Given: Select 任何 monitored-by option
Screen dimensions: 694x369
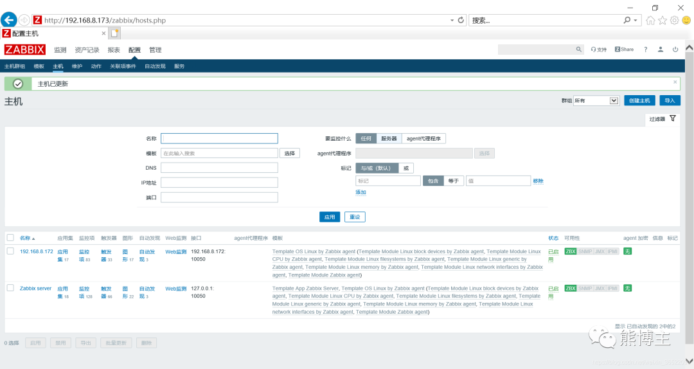Looking at the screenshot, I should [x=366, y=139].
